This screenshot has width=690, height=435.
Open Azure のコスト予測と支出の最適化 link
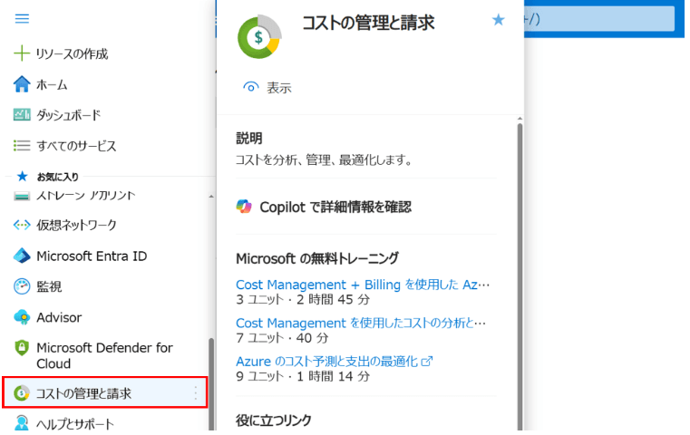333,361
